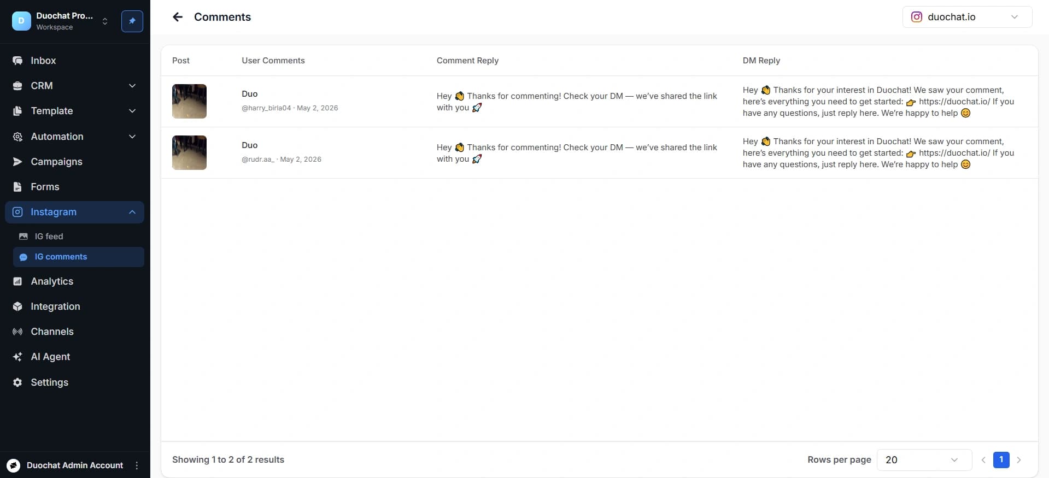Click the Automation gear icon

point(17,137)
